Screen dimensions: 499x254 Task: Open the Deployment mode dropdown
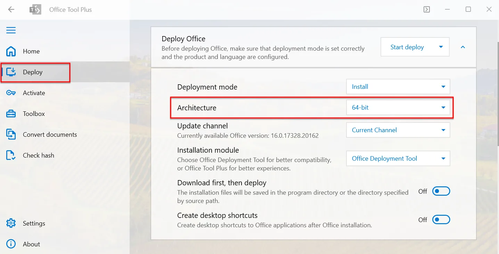(398, 87)
